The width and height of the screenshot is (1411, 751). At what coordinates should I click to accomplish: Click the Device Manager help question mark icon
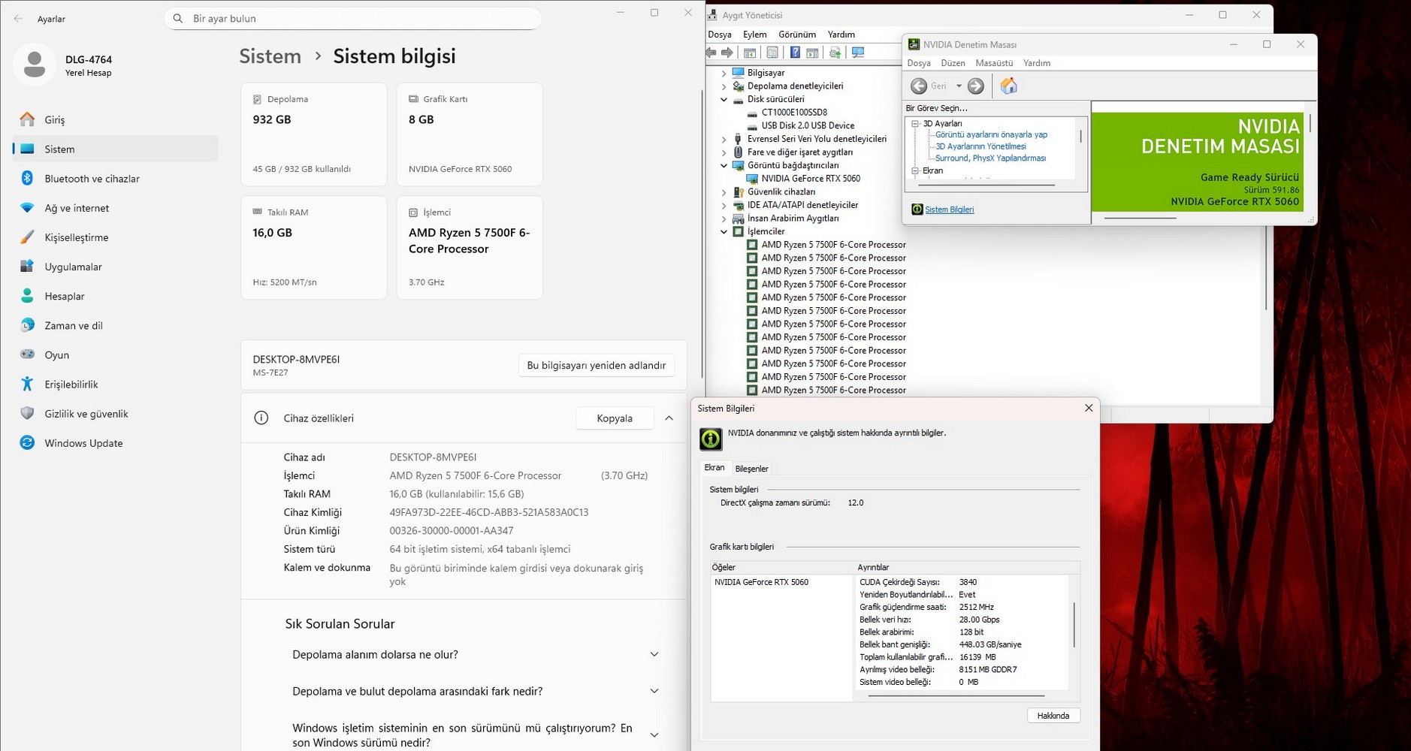point(794,53)
